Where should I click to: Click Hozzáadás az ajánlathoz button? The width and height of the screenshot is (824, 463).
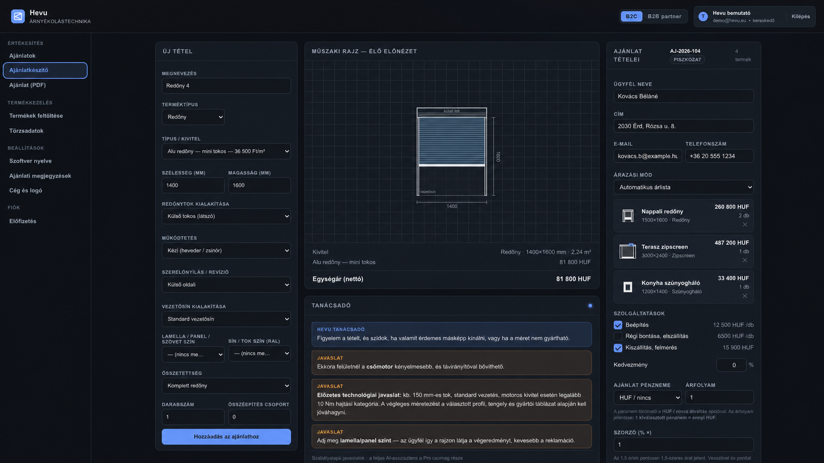pos(226,436)
